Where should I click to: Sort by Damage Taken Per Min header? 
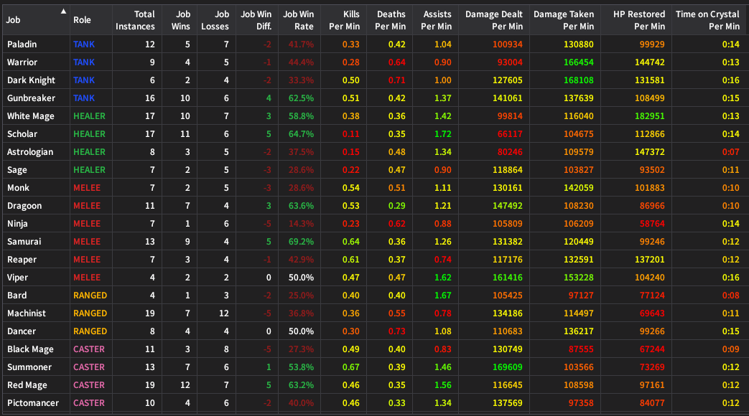[x=564, y=20]
